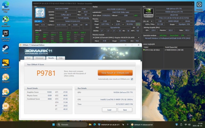Open the Help tab in 3DMark 11

(61, 58)
